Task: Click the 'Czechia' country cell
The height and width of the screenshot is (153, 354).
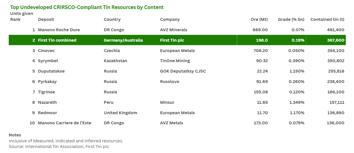Action: tap(112, 51)
